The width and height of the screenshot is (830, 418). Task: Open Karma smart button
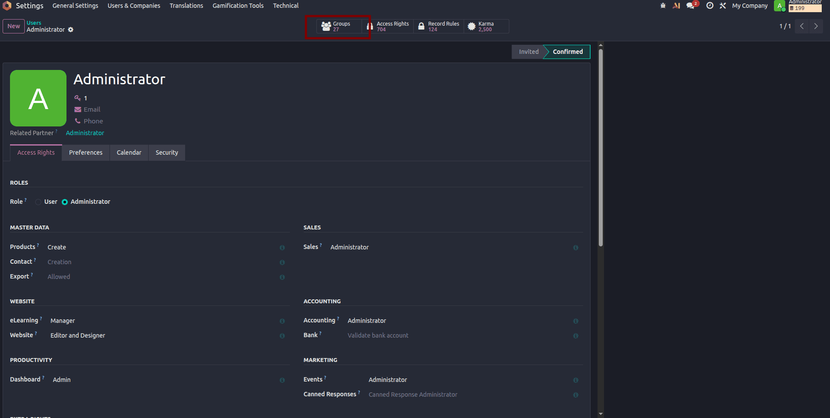coord(486,27)
